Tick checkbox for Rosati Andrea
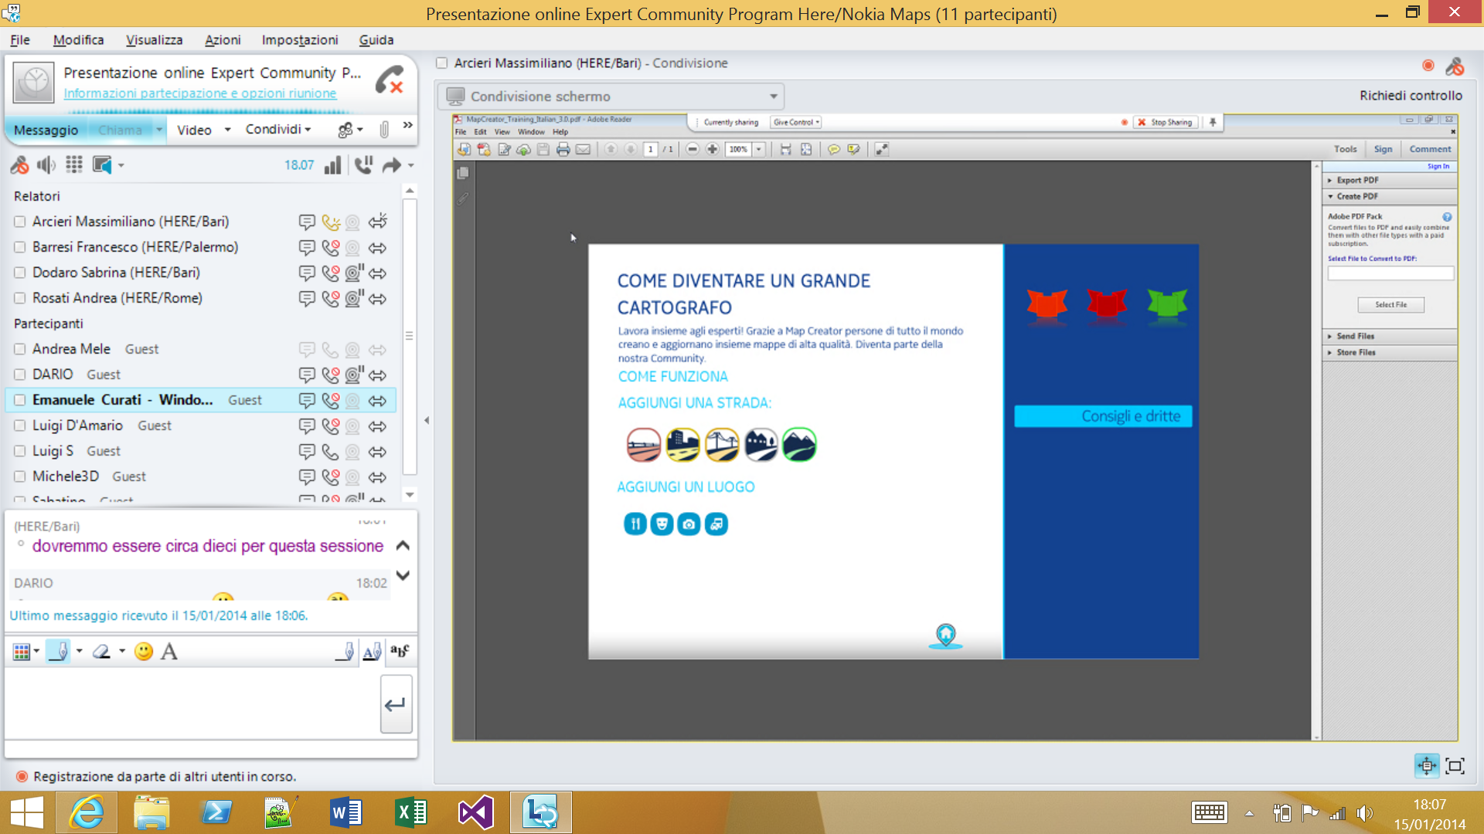1484x834 pixels. (x=20, y=298)
